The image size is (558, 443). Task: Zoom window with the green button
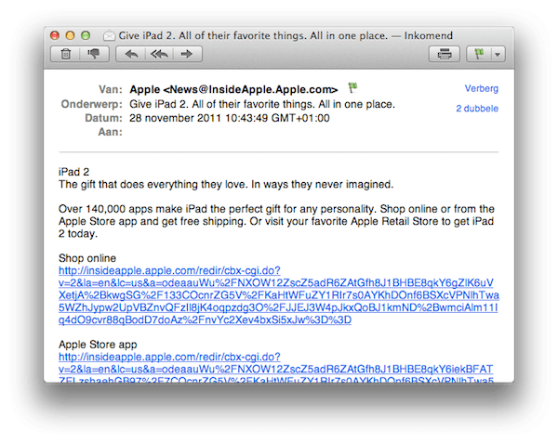coord(86,35)
